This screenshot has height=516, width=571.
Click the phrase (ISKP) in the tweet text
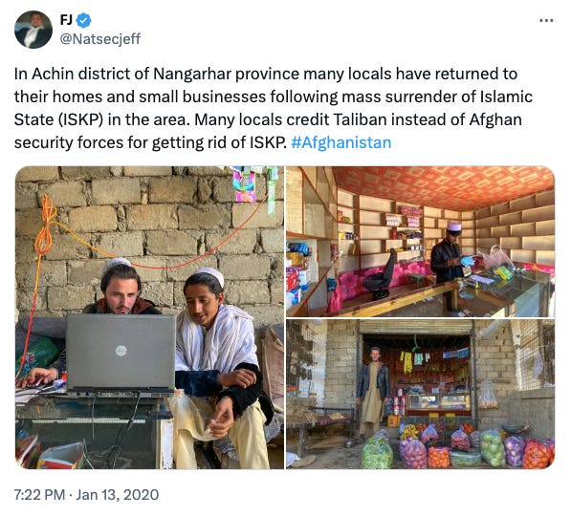coord(80,119)
